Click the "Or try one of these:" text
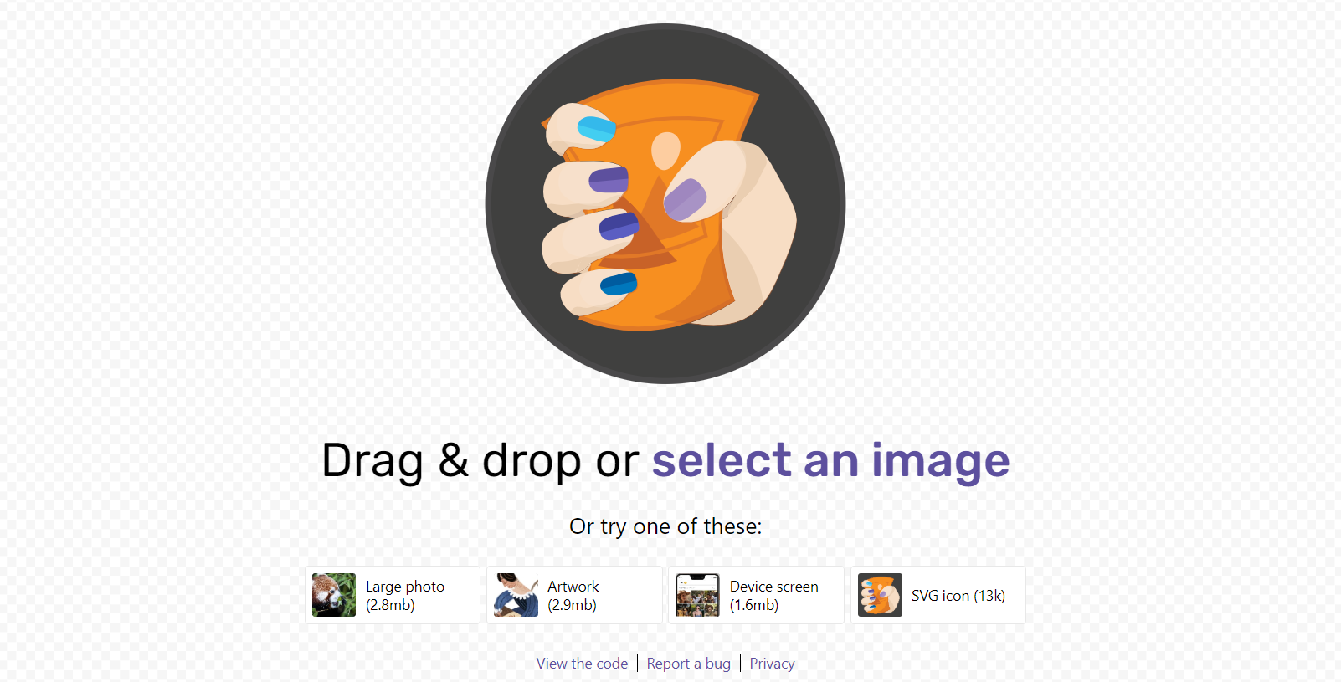This screenshot has width=1341, height=682. [665, 526]
